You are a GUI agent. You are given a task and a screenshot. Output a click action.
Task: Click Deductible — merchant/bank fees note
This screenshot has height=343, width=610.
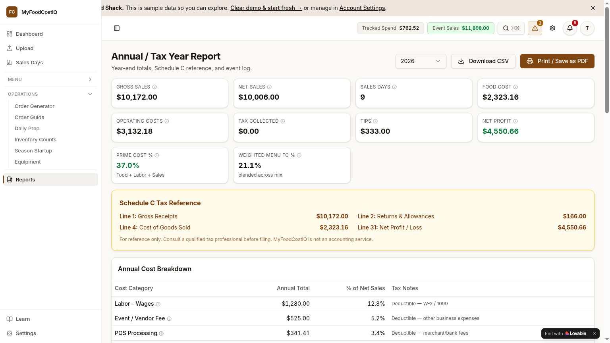(430, 333)
